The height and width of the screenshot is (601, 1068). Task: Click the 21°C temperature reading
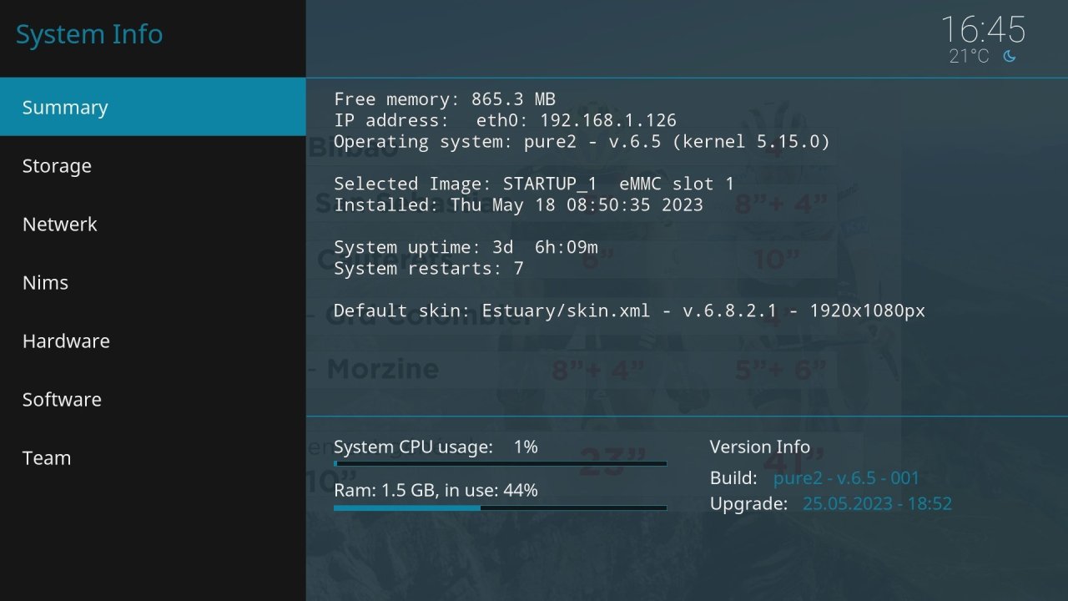969,57
